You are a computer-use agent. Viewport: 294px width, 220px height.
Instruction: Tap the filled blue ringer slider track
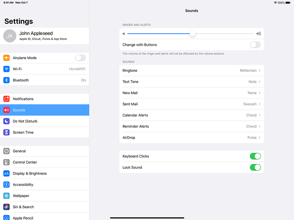pos(158,34)
